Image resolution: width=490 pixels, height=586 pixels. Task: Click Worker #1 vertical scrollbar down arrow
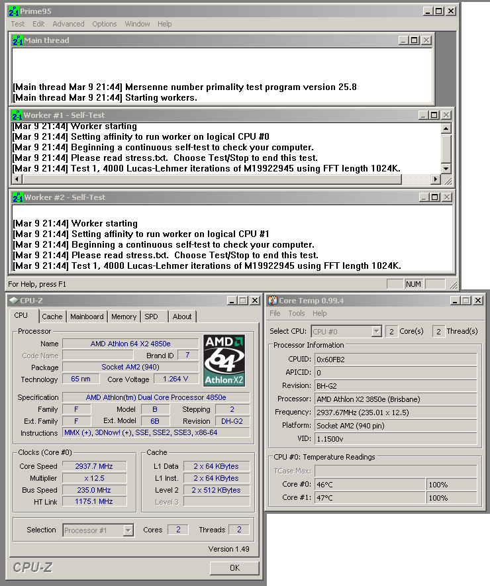(x=446, y=168)
